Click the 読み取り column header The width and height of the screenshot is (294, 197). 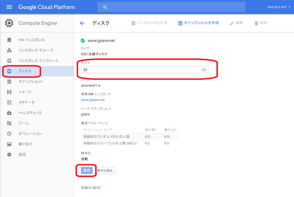[x=151, y=130]
